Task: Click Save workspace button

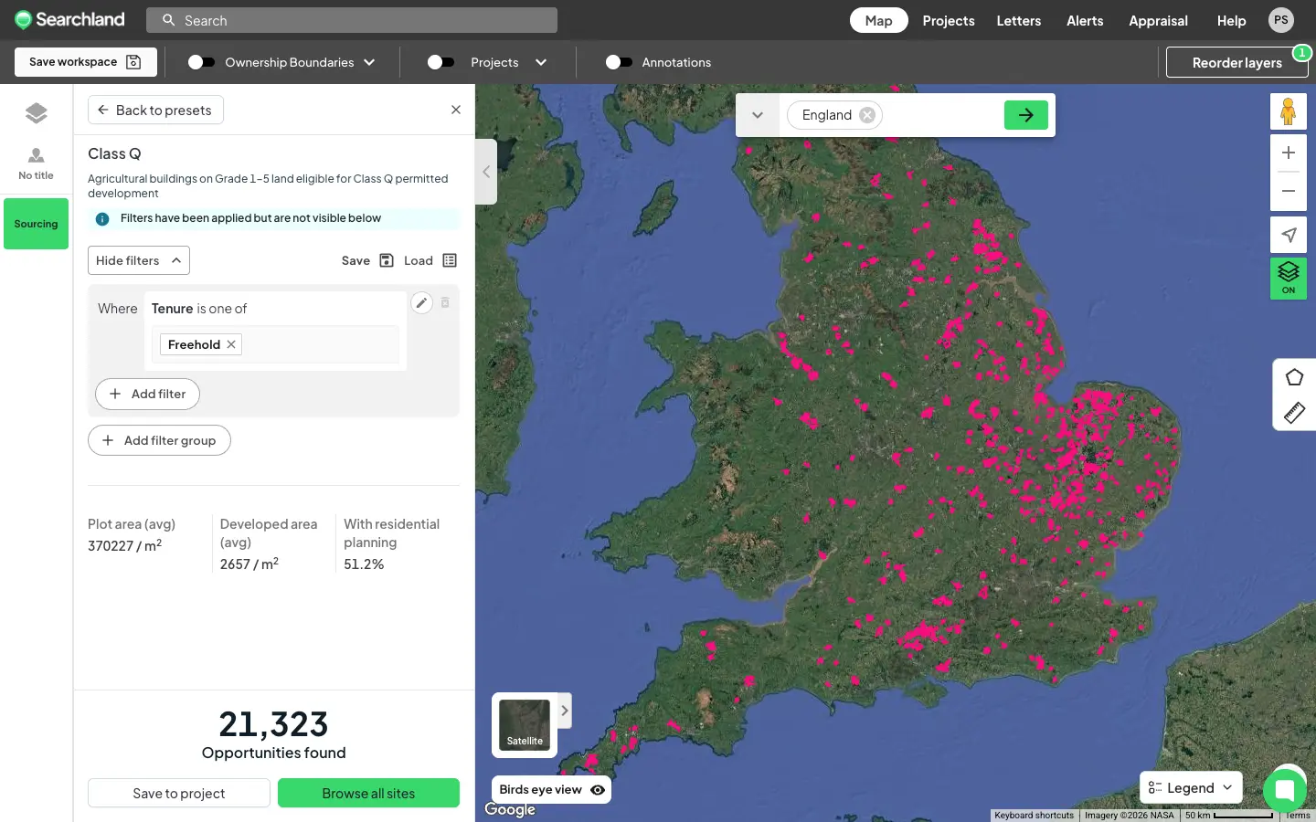Action: click(86, 62)
